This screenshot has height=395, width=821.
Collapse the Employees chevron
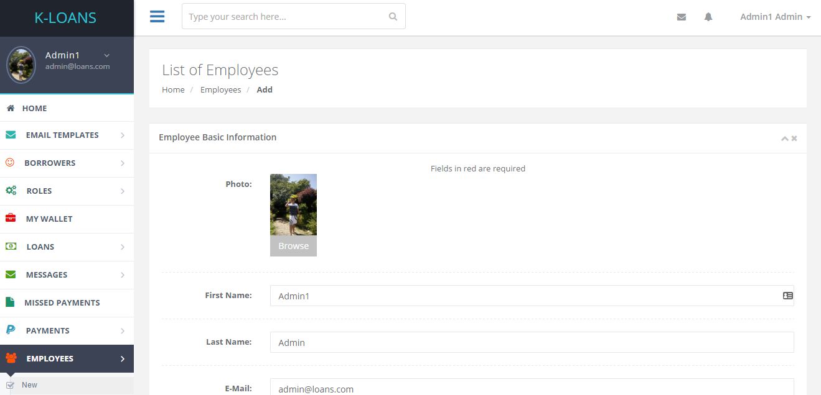(123, 359)
